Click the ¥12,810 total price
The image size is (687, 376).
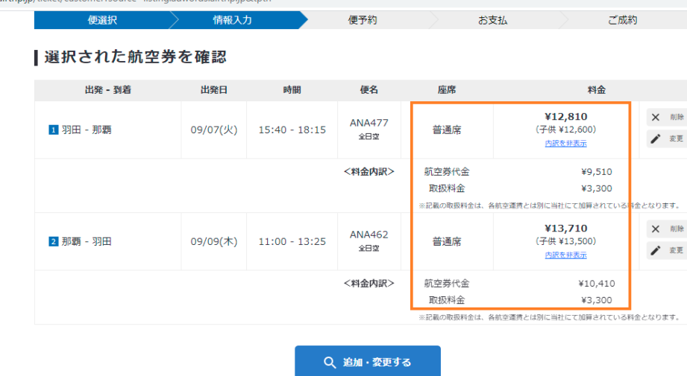click(566, 116)
